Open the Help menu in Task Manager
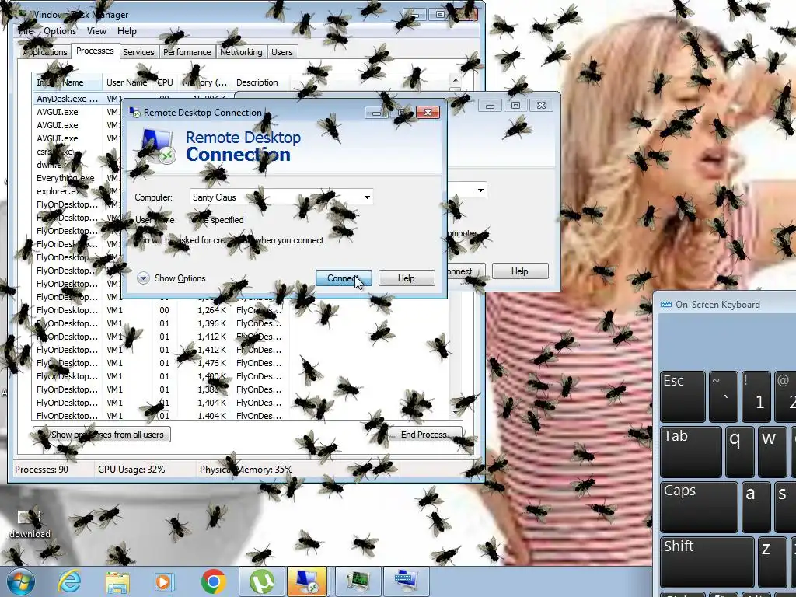 (x=127, y=31)
